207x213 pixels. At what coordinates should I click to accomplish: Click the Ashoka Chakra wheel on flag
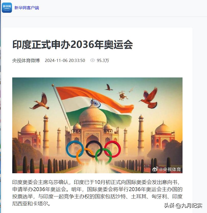coord(96,103)
